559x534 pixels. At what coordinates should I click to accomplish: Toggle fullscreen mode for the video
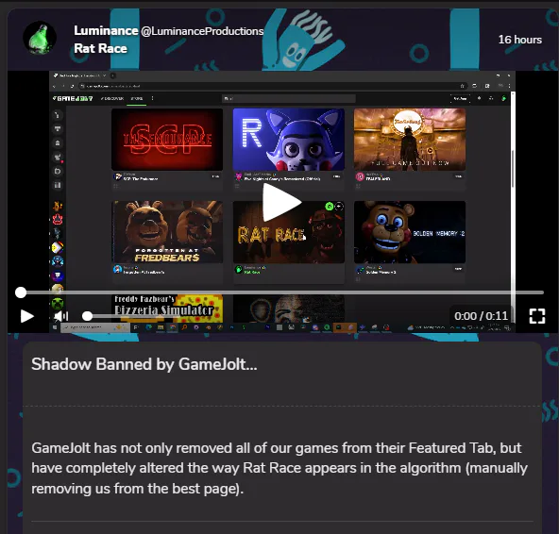(537, 316)
